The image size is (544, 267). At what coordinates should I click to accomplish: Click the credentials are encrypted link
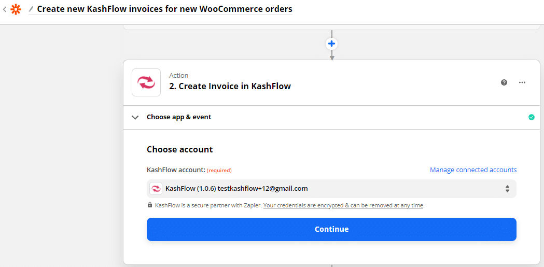click(343, 205)
